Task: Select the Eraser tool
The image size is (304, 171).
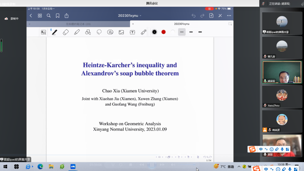Action: [66, 32]
